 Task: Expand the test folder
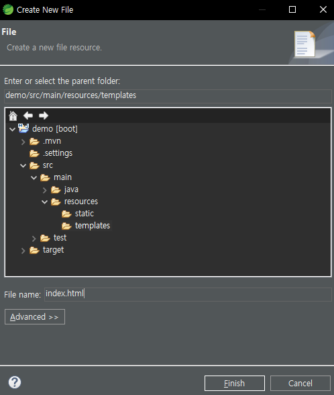(x=34, y=238)
